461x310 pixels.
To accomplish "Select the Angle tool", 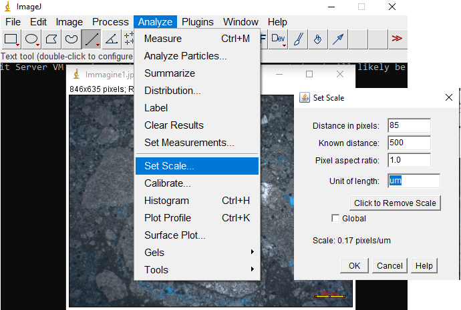I will pos(111,39).
